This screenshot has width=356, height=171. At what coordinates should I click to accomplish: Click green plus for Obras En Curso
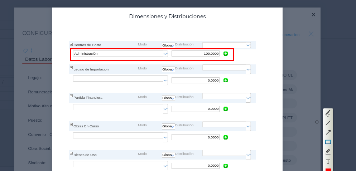tap(226, 137)
